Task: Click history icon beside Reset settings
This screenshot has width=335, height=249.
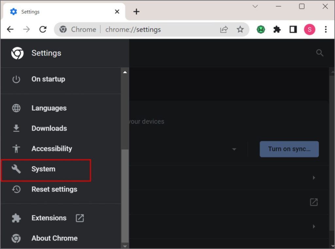Action: (16, 189)
